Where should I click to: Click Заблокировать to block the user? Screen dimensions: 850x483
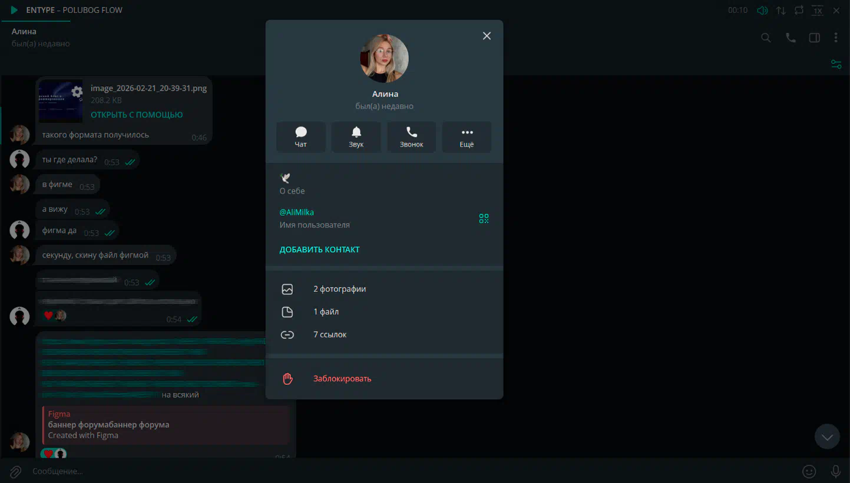coord(342,379)
